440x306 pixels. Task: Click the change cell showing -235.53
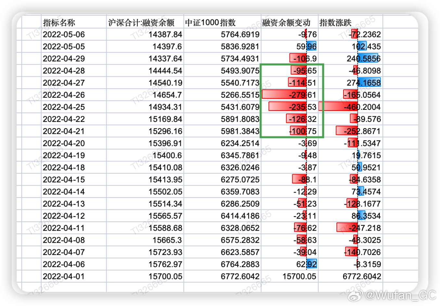click(x=290, y=107)
